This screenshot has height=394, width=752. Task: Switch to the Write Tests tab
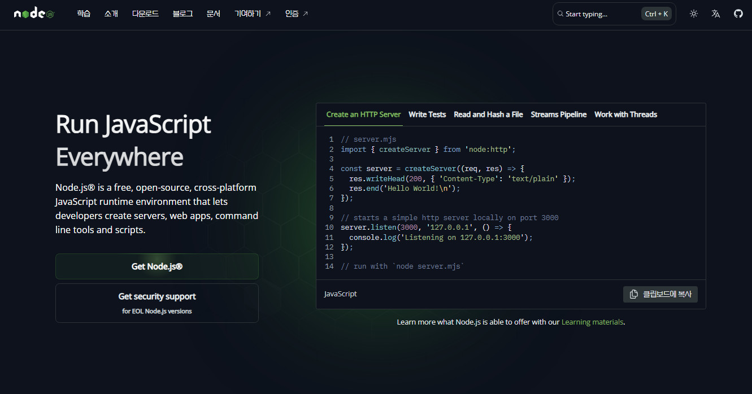[427, 115]
